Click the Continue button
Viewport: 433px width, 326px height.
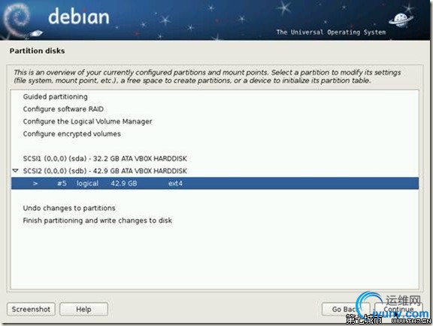[398, 309]
